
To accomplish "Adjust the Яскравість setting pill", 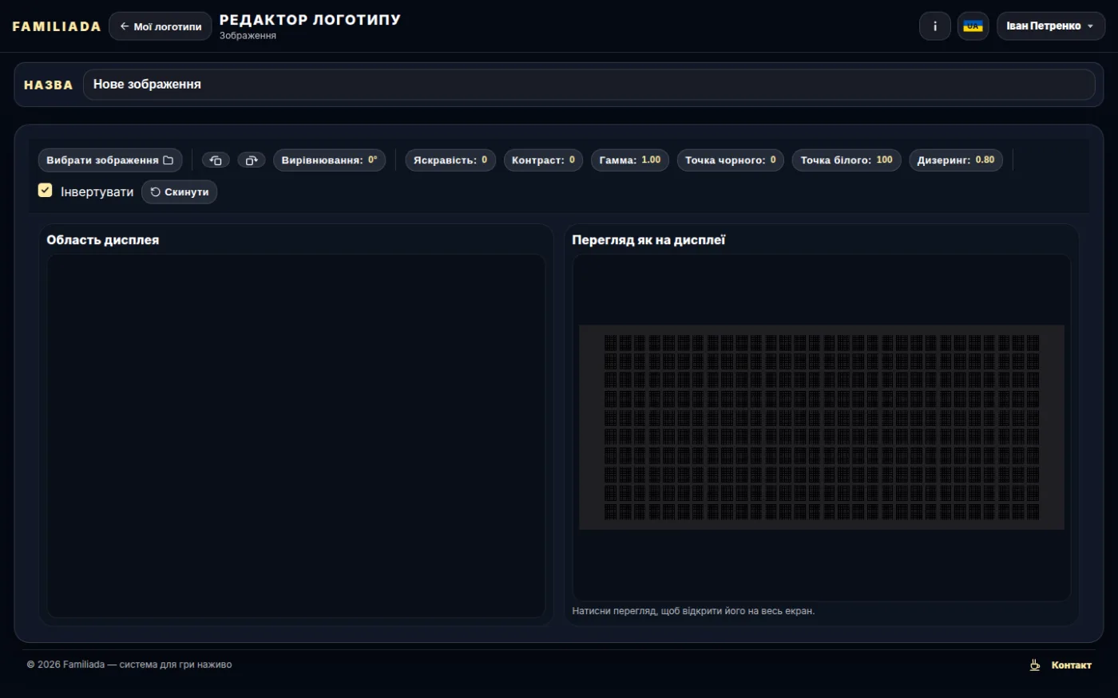I will [450, 160].
